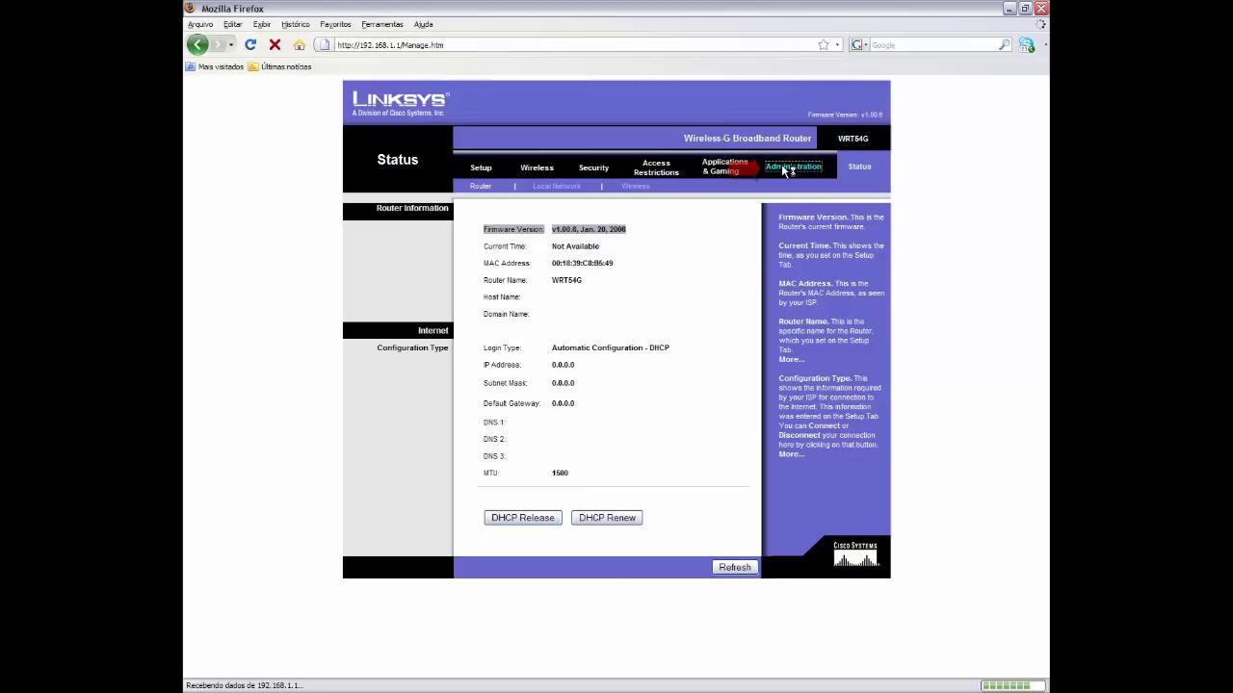Select the Wireless sub-tab under Status
Image resolution: width=1233 pixels, height=693 pixels.
[x=636, y=186]
